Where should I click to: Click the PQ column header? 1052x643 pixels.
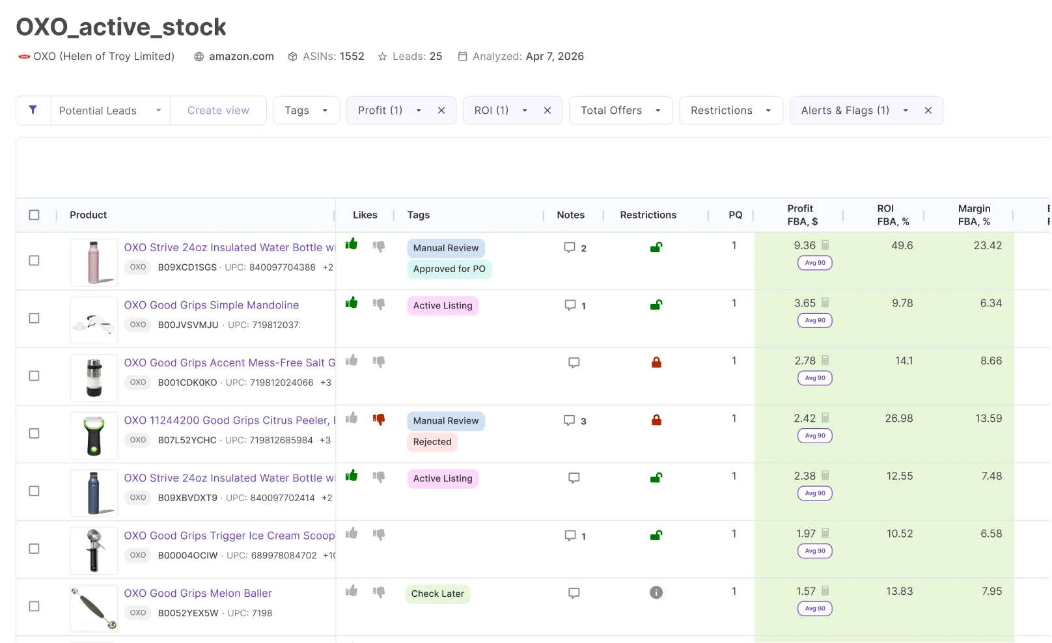click(735, 215)
